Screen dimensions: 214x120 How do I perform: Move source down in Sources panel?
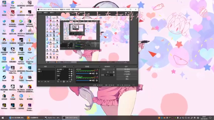pyautogui.click(x=70, y=82)
